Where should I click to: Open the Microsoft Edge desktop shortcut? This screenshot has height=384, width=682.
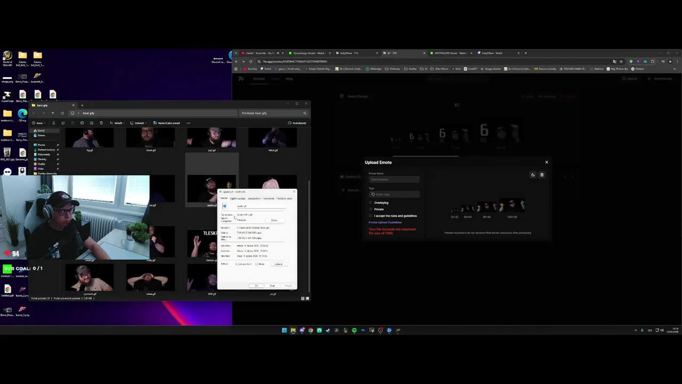[x=22, y=115]
